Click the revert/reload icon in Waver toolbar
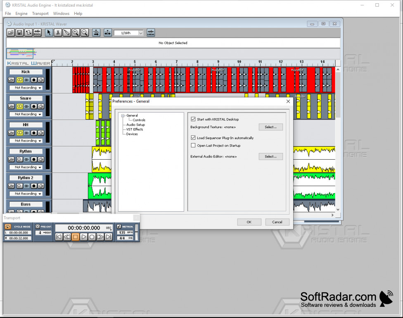Viewport: 403px width, 318px height. (x=28, y=33)
